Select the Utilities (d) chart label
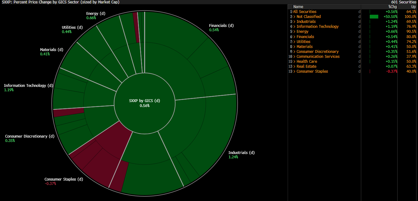 (x=72, y=28)
